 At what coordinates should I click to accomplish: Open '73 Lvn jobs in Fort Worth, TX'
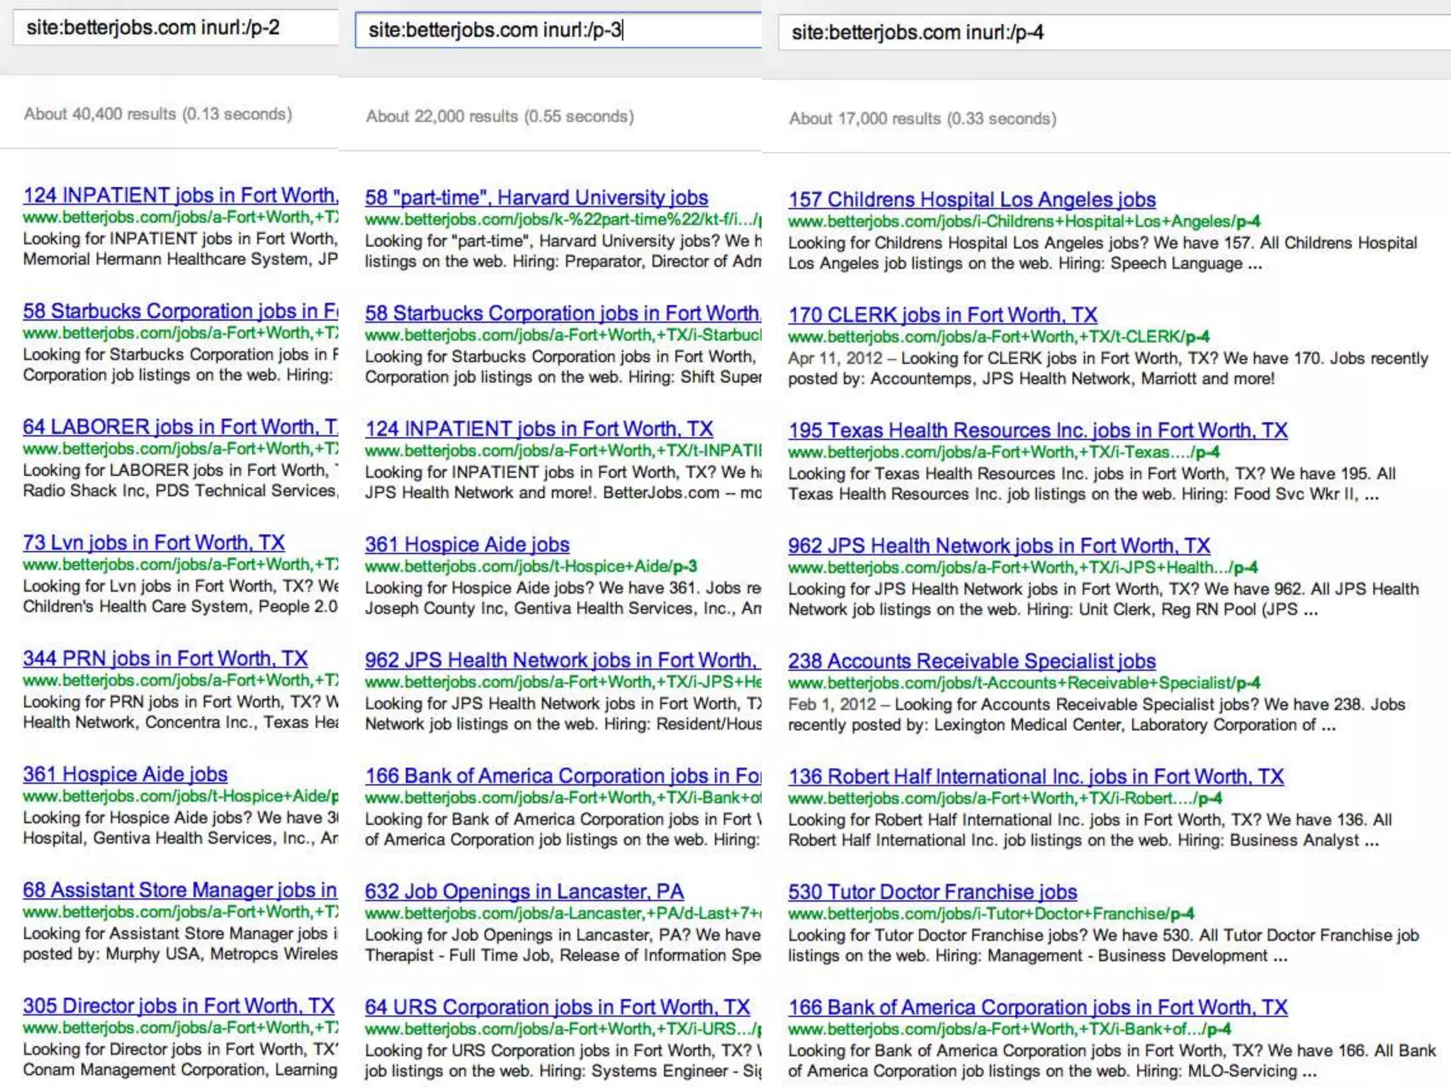154,543
